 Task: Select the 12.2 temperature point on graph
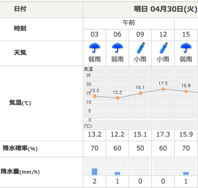(x=117, y=98)
